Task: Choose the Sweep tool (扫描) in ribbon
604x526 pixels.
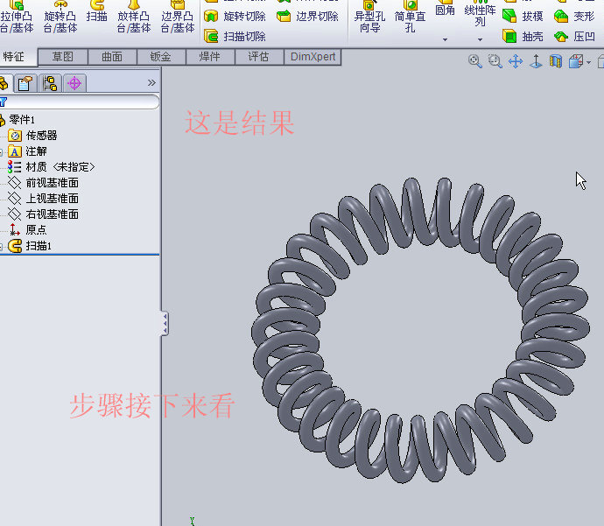Action: point(96,11)
